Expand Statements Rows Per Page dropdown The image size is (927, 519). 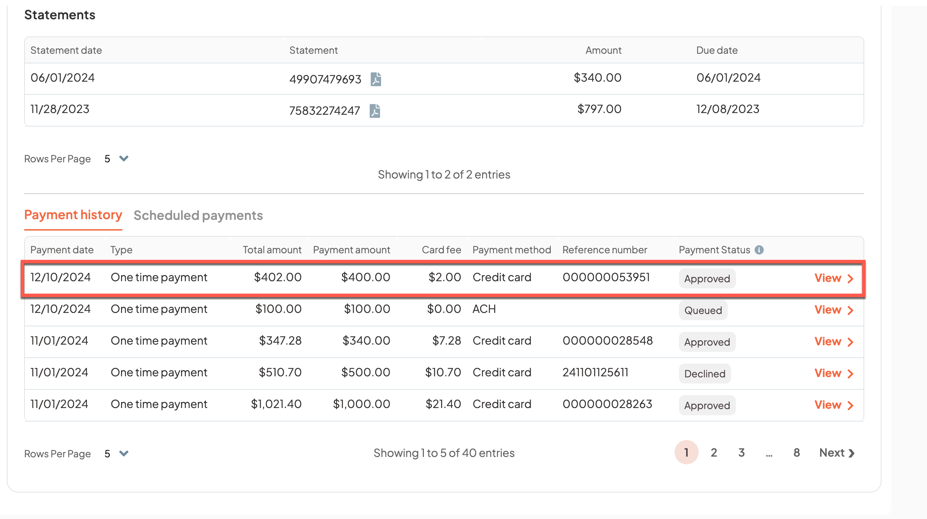(123, 159)
